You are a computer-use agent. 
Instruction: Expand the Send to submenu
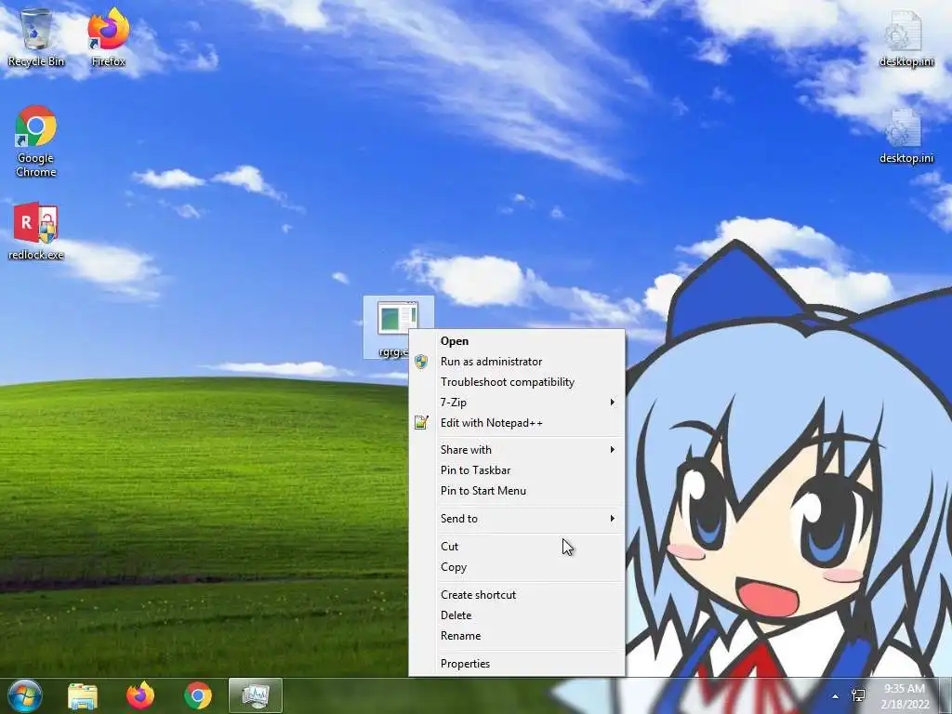click(517, 519)
